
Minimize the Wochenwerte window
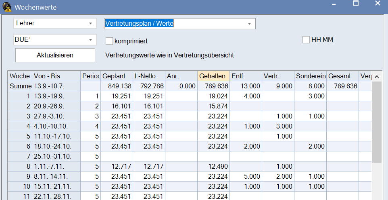tap(334, 3)
